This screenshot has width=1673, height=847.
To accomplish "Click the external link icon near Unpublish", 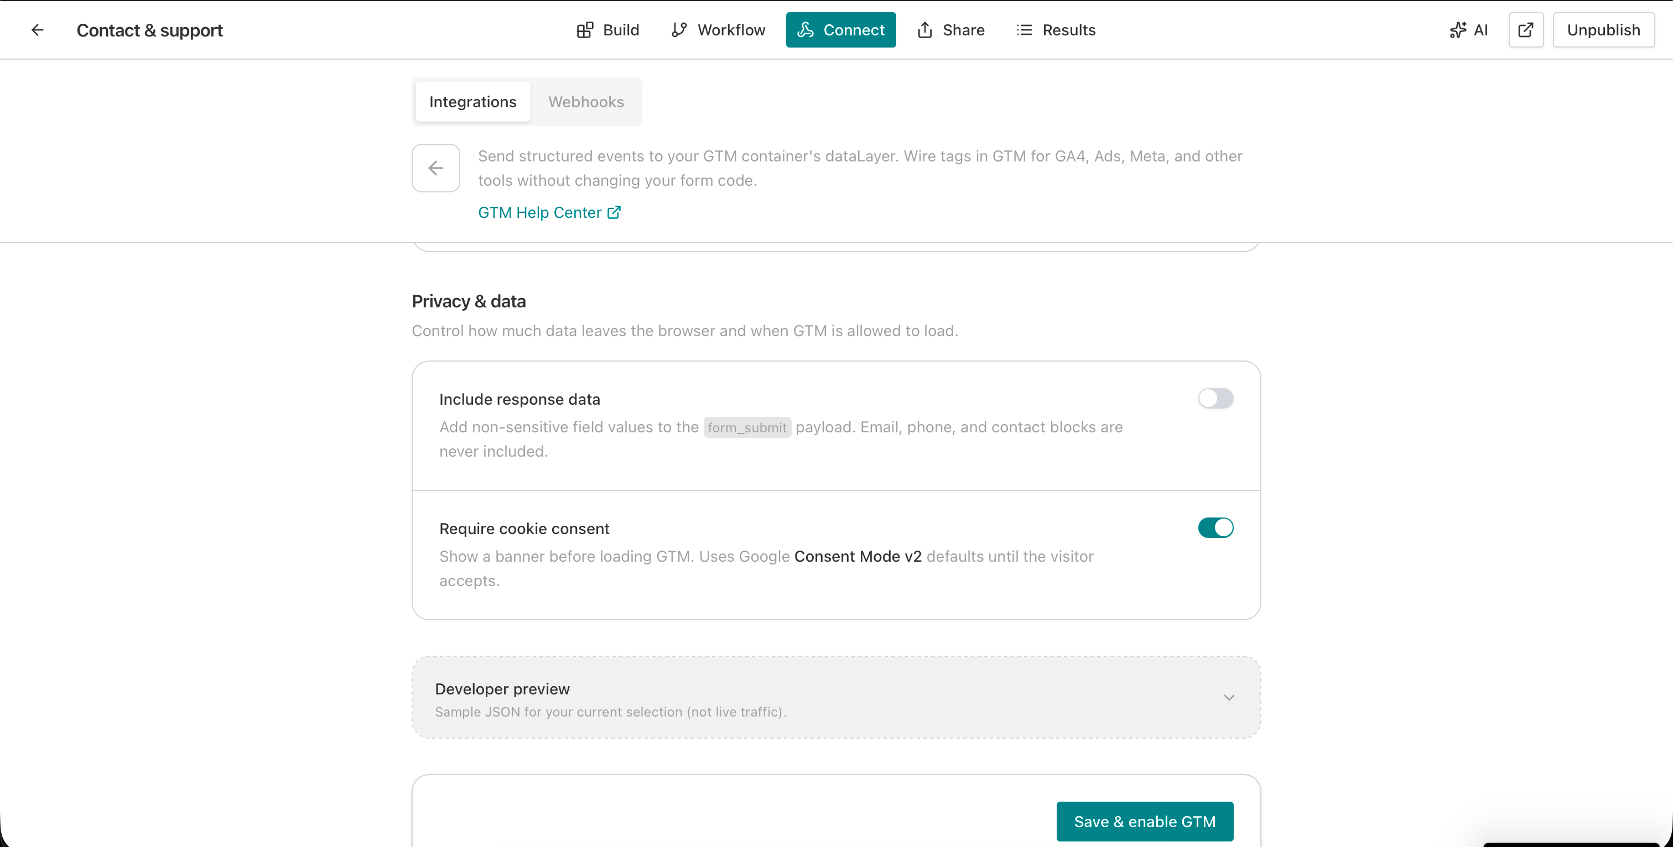I will pos(1526,30).
